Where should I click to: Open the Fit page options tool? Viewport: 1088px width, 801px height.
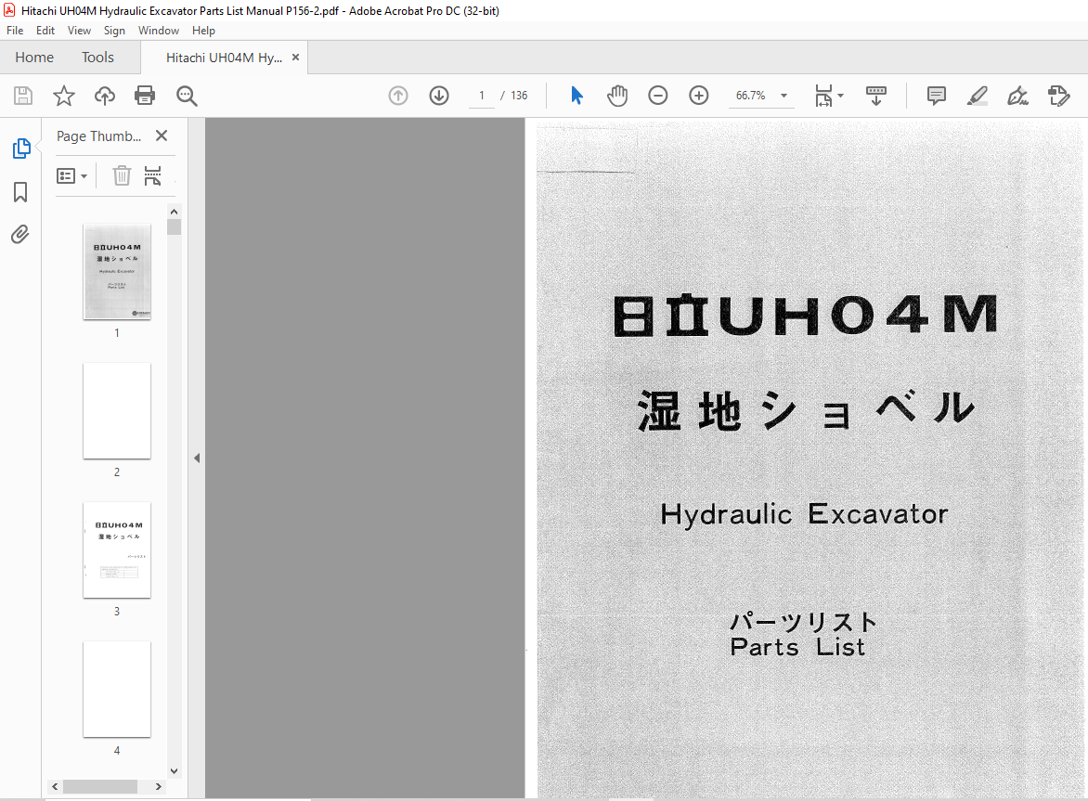(828, 96)
